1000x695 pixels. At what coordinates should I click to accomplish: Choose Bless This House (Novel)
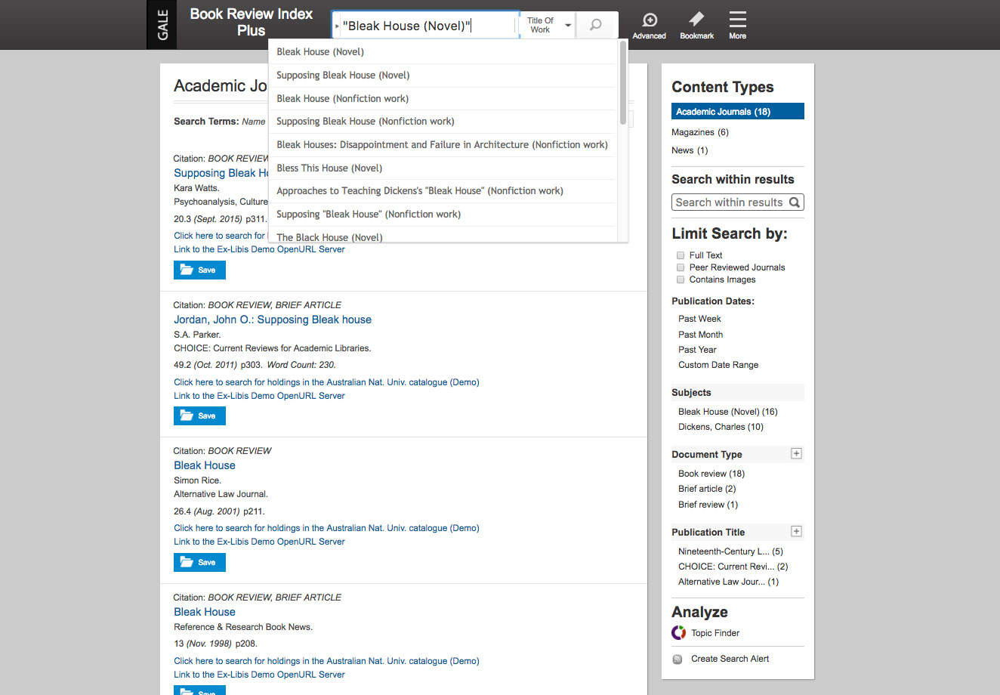click(x=443, y=168)
